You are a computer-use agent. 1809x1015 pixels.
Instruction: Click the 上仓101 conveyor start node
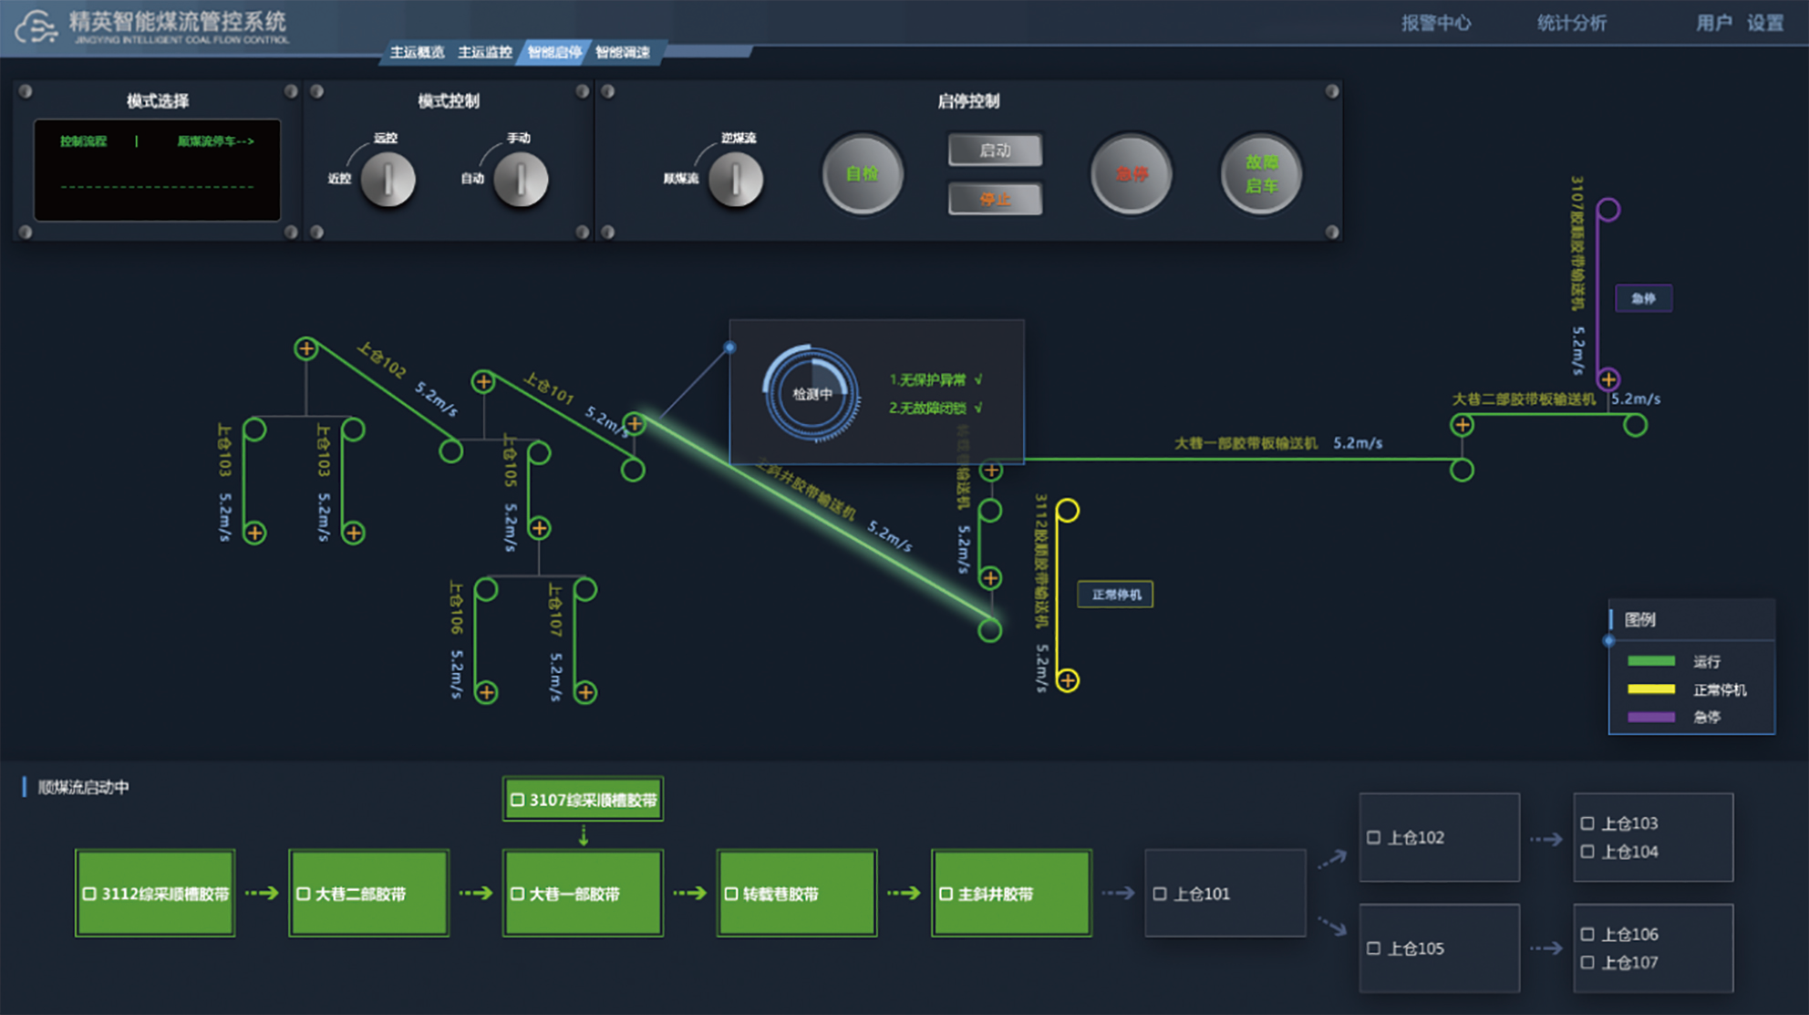click(x=483, y=381)
